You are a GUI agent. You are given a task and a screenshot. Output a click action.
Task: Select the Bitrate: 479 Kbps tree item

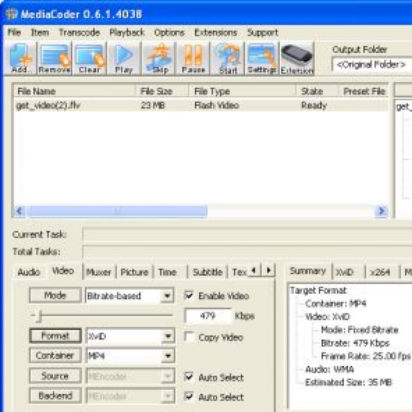(355, 343)
